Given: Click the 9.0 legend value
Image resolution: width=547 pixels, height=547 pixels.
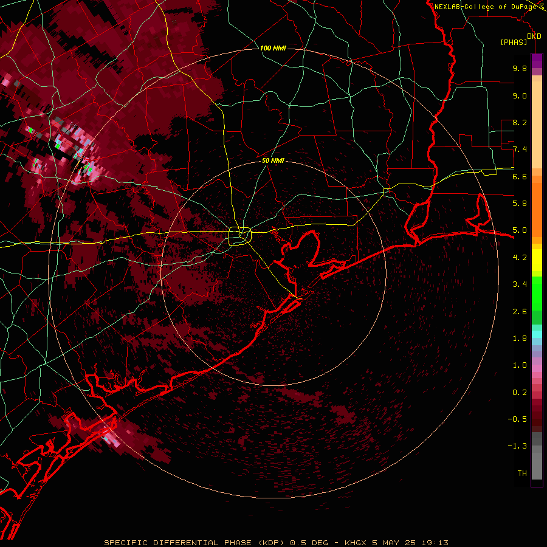Looking at the screenshot, I should (x=520, y=95).
